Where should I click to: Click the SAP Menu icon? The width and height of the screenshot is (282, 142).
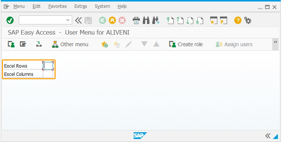pos(23,44)
